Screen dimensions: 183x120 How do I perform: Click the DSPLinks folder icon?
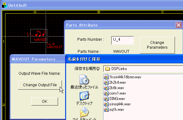pyautogui.click(x=107, y=69)
